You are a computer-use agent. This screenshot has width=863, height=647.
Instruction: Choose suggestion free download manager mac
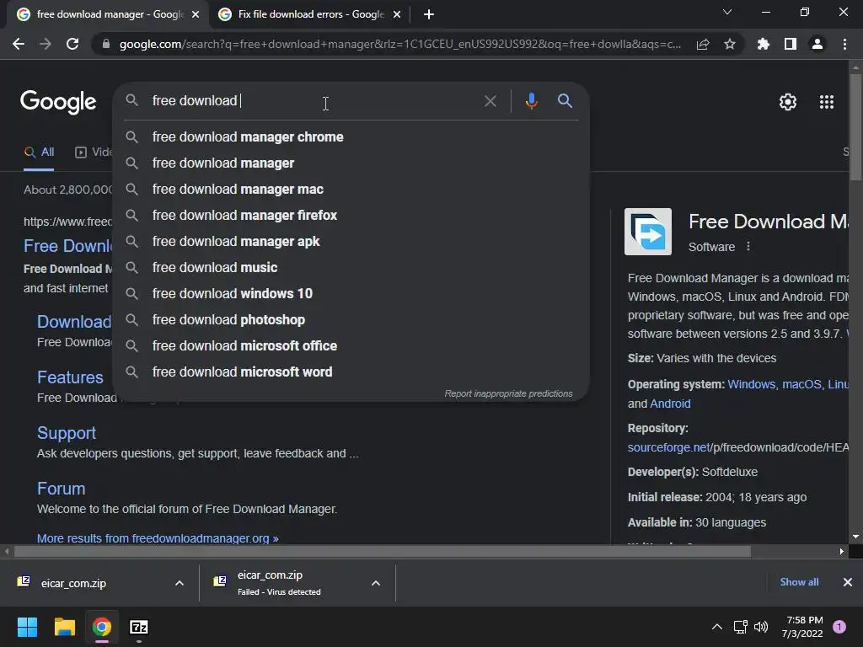pyautogui.click(x=351, y=190)
